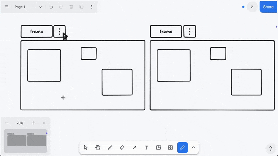Screen dimensions: 278x156
Task: Open the hamburger main menu
Action: pos(7,7)
